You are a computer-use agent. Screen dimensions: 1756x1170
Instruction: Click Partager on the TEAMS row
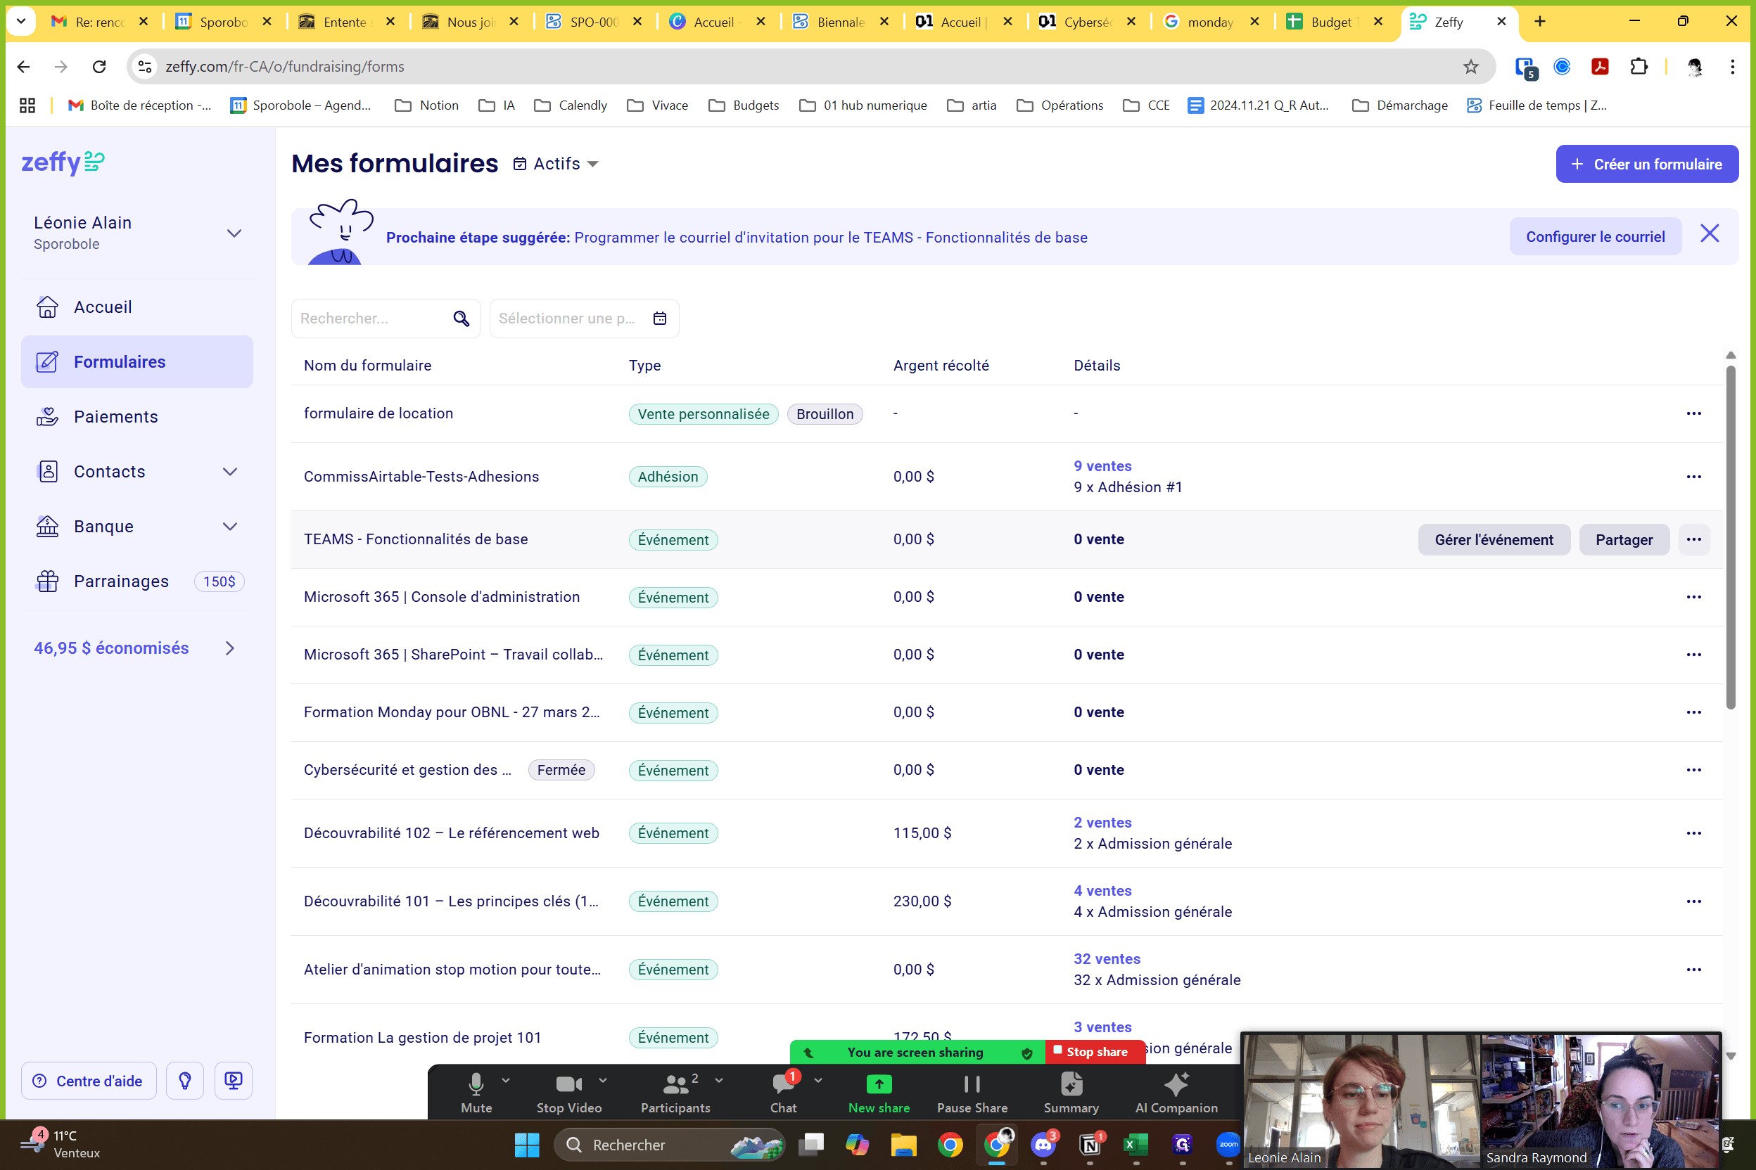coord(1624,539)
